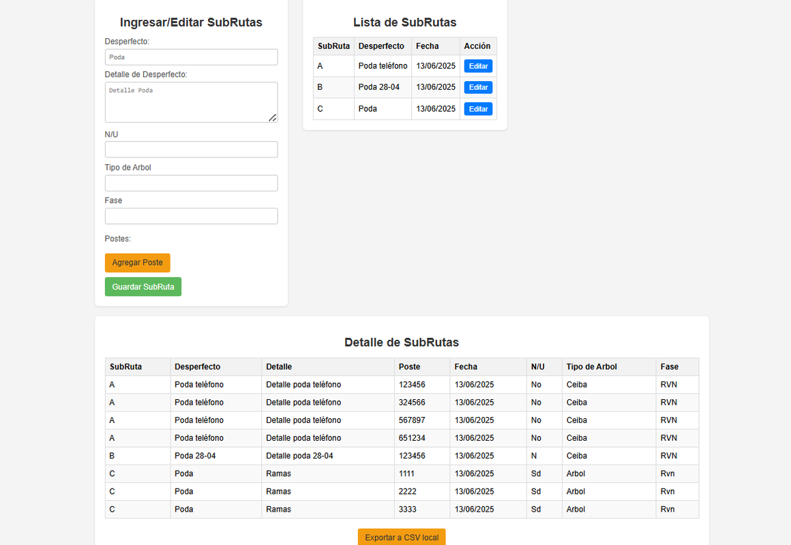791x545 pixels.
Task: Grab the textarea resize handle
Action: point(272,117)
